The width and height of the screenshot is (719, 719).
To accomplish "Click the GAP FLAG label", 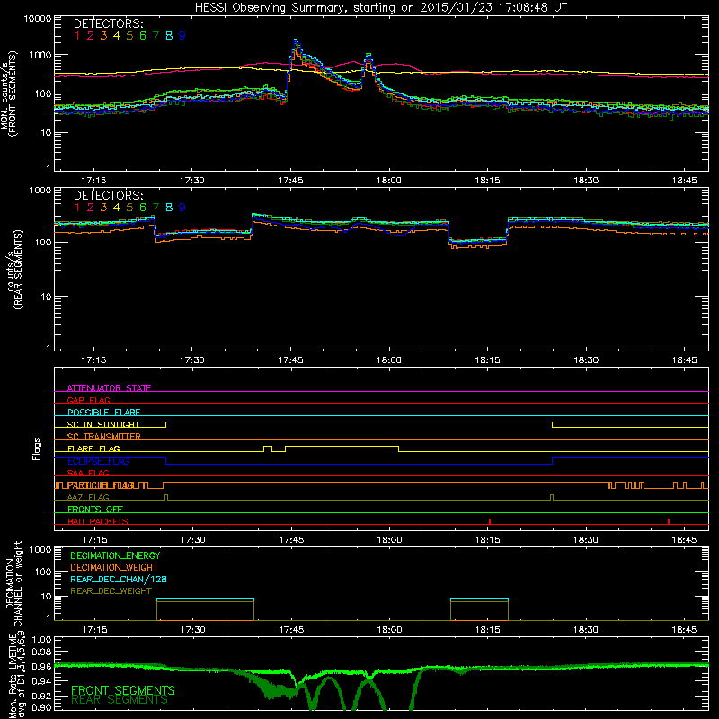I will point(88,400).
